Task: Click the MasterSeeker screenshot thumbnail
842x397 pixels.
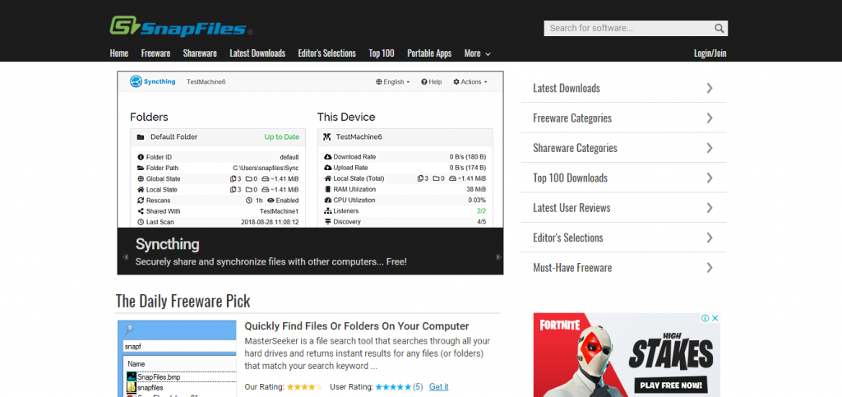Action: pyautogui.click(x=178, y=359)
